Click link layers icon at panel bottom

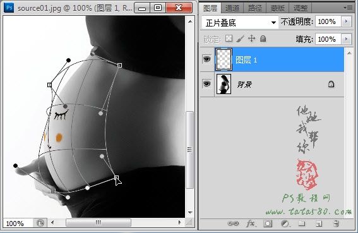[x=233, y=223]
